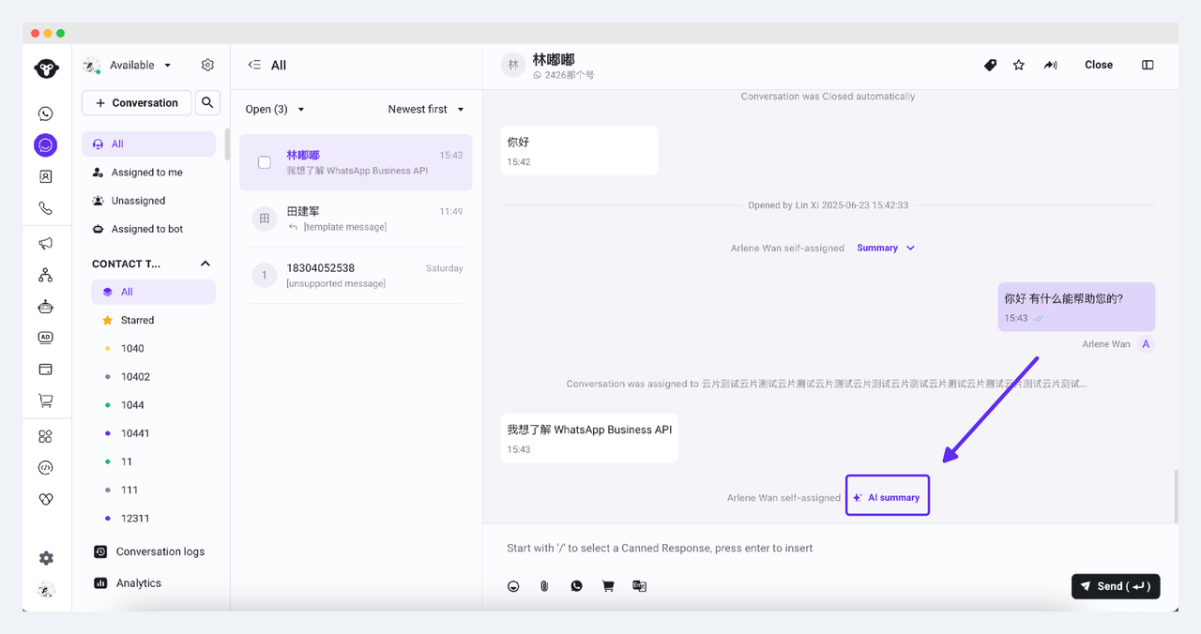Star the current conversation
The width and height of the screenshot is (1201, 634).
pyautogui.click(x=1019, y=65)
